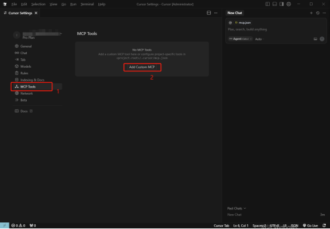Open the Auto model dropdown

(260, 39)
